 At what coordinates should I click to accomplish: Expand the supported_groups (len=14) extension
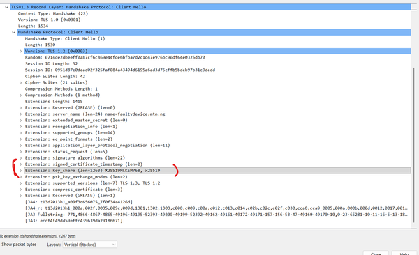tap(20, 133)
